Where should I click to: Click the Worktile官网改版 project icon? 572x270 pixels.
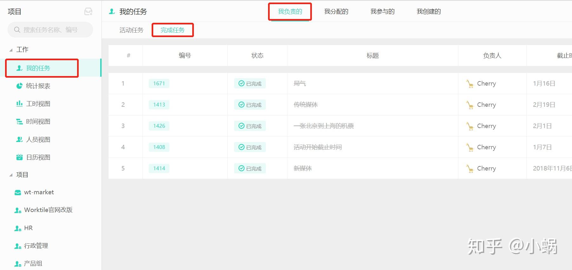click(18, 210)
